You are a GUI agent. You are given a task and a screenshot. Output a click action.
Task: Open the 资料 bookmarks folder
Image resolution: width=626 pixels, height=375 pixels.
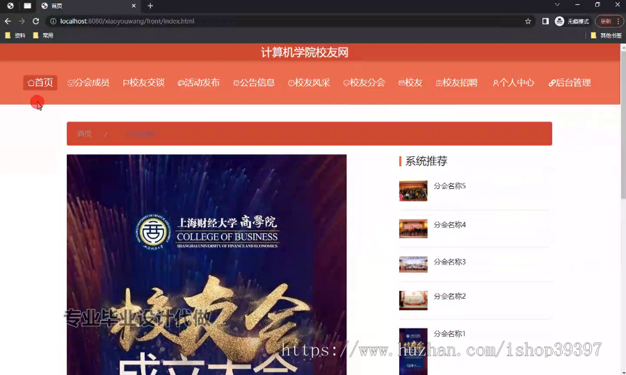[x=15, y=35]
